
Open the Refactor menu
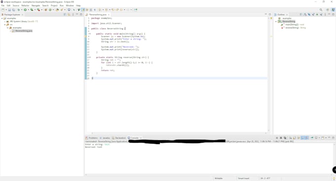coord(25,5)
